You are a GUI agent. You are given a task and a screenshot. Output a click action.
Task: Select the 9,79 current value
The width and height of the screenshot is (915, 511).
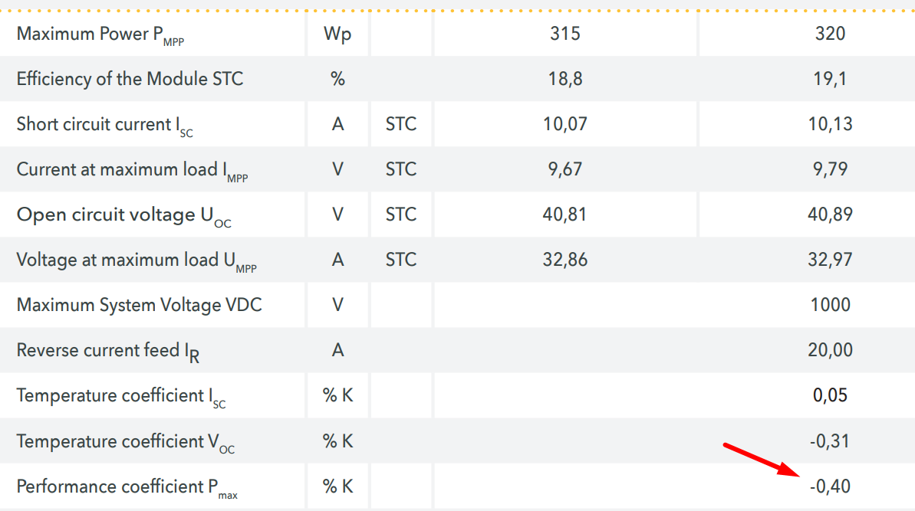coord(831,169)
